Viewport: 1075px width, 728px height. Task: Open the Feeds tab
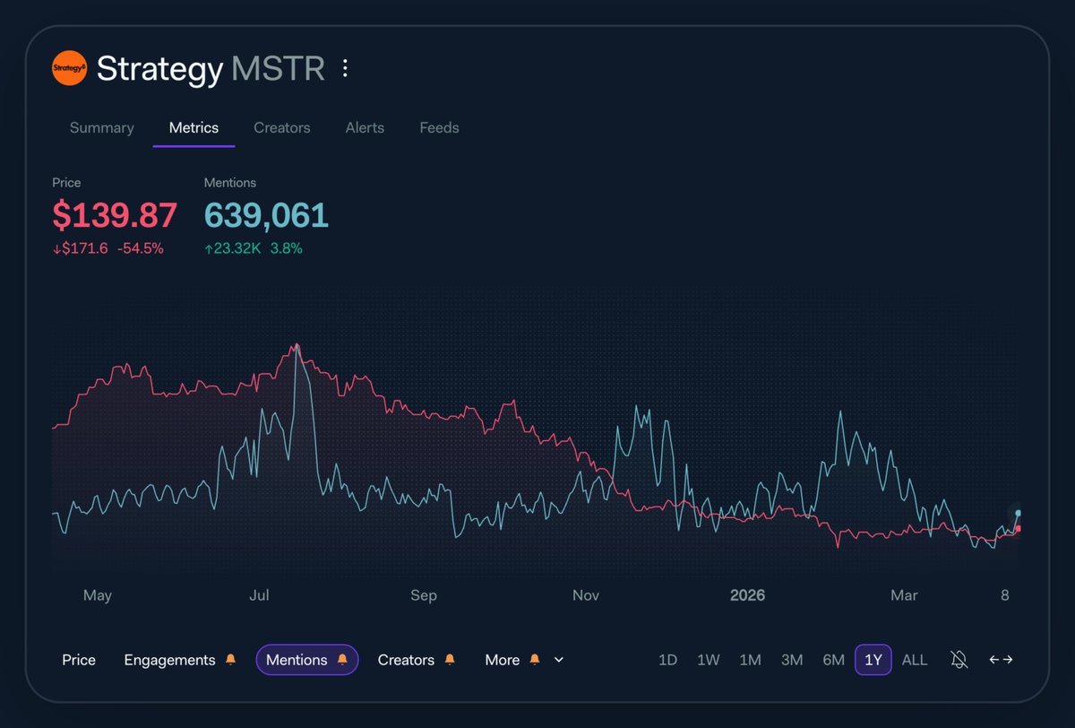point(439,127)
